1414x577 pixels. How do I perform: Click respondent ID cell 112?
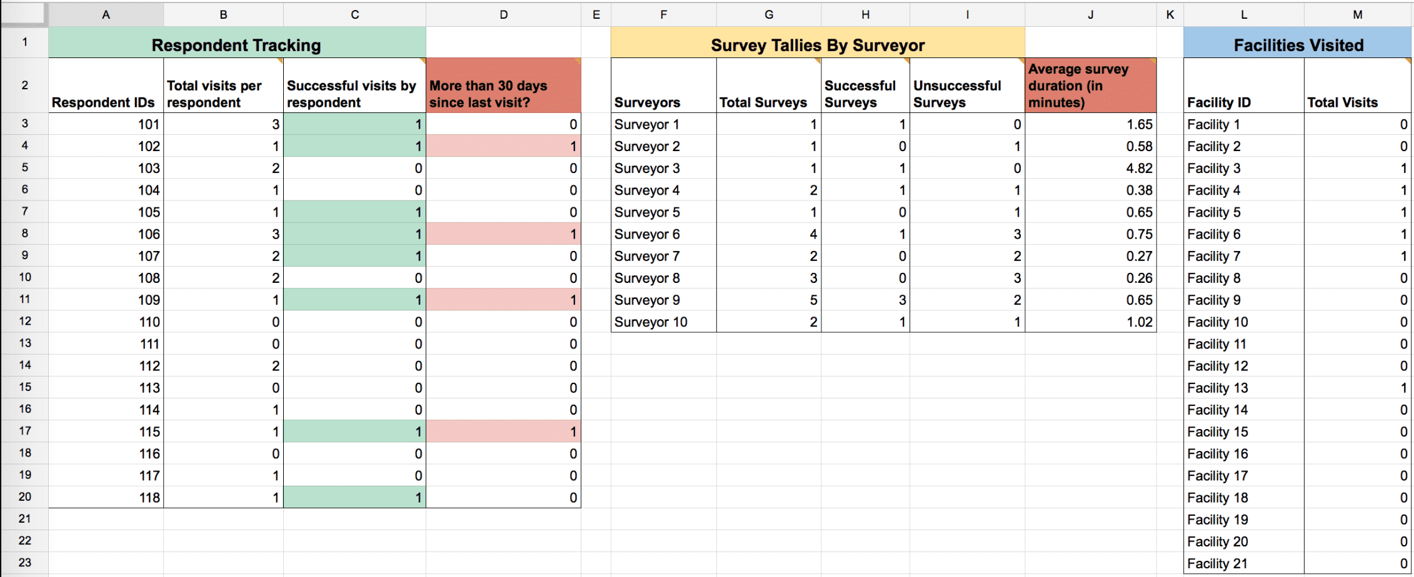click(106, 365)
